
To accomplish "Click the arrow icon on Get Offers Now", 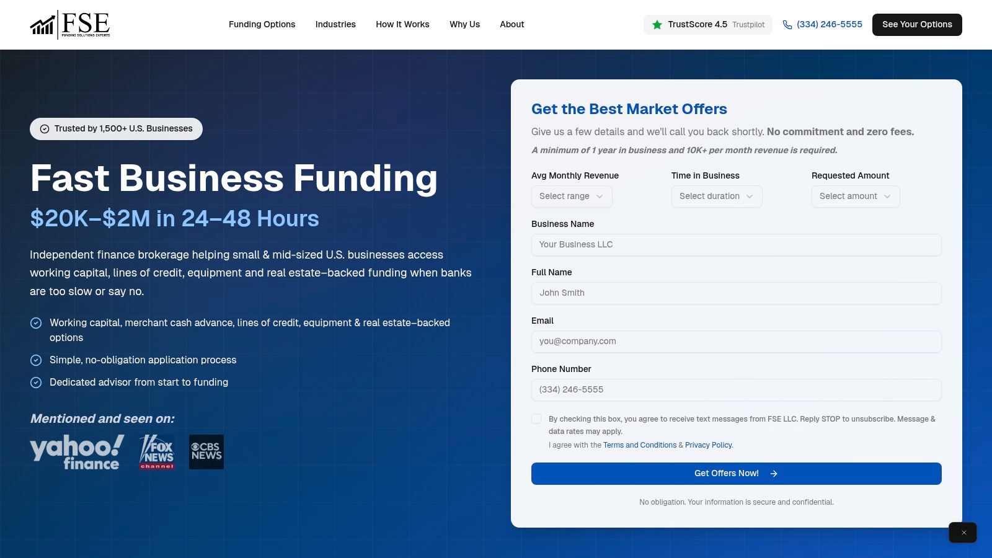I will click(x=774, y=473).
